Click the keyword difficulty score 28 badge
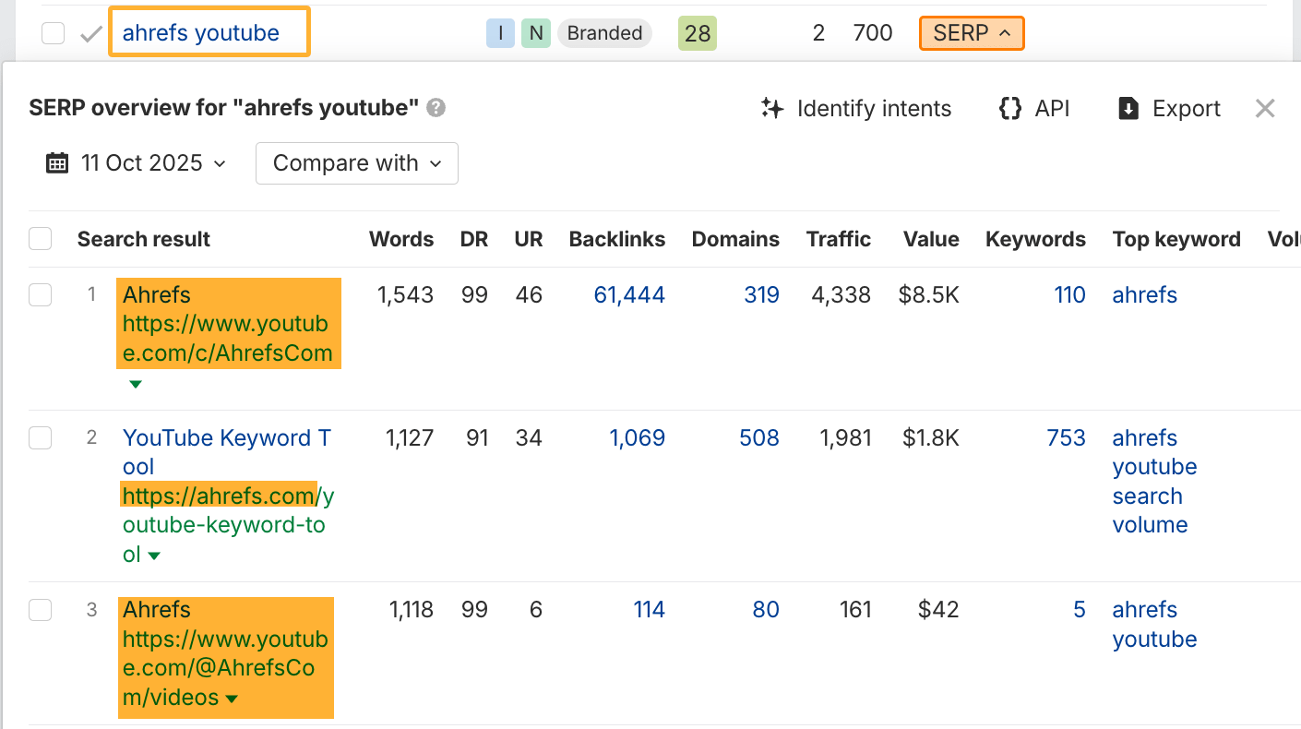The height and width of the screenshot is (729, 1301). tap(697, 32)
